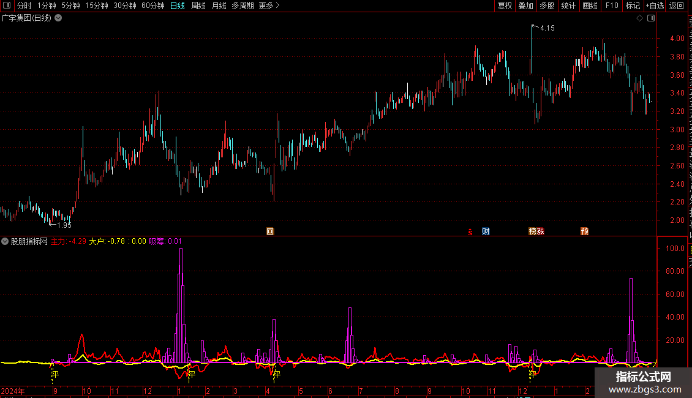Click the 榜 ranking marker icon
The image size is (692, 398).
click(532, 231)
